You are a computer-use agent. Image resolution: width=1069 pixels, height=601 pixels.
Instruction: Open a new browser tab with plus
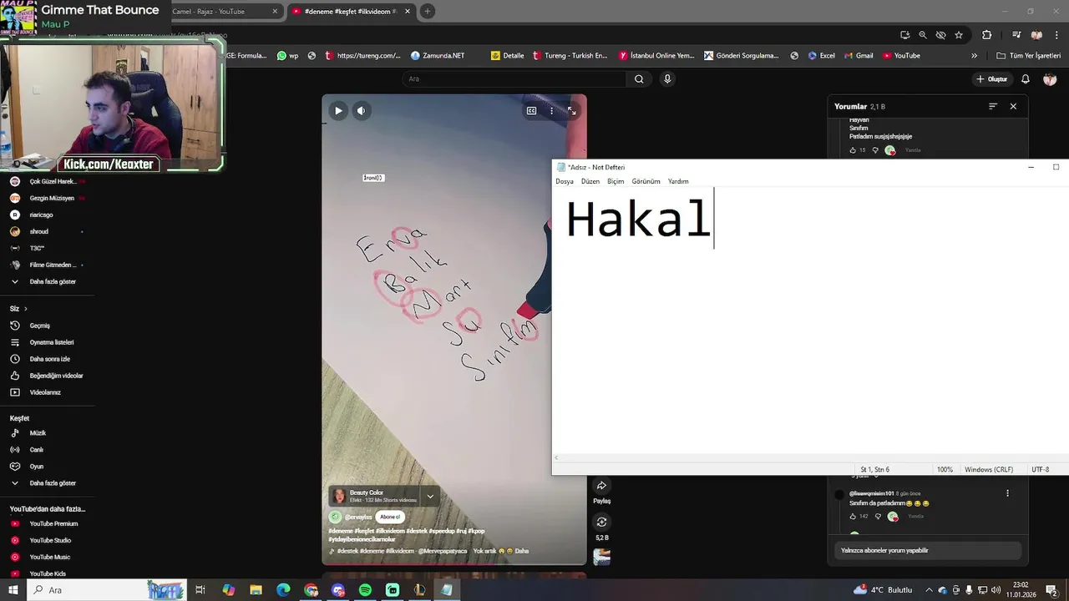[x=427, y=11]
